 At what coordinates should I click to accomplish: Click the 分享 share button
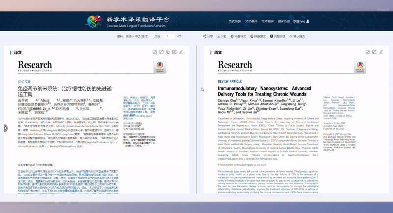coord(208,36)
